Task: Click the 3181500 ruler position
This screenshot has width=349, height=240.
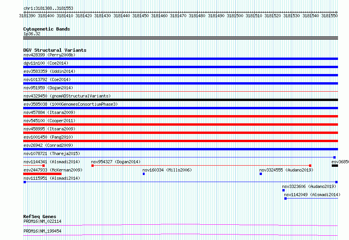Action: click(235, 16)
